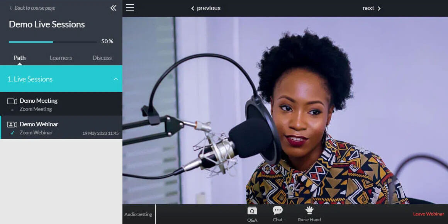Click the 1. Live Sessions header
The width and height of the screenshot is (448, 224).
(30, 79)
